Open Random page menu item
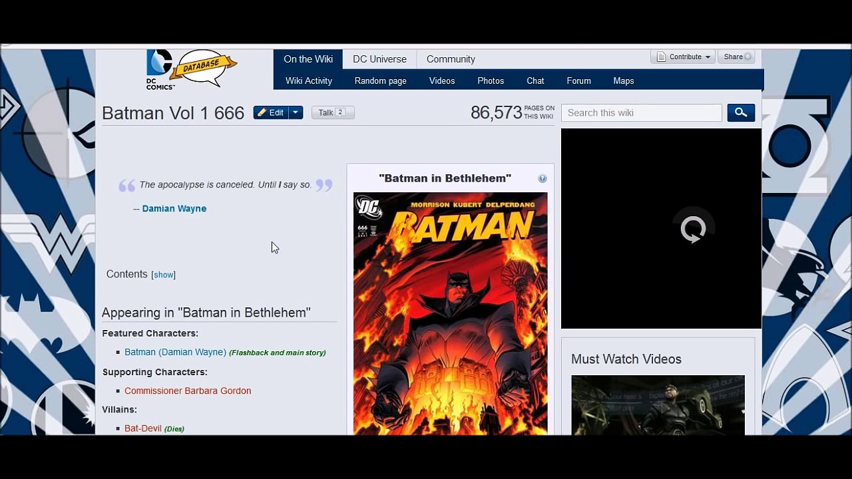Image resolution: width=852 pixels, height=479 pixels. click(381, 80)
